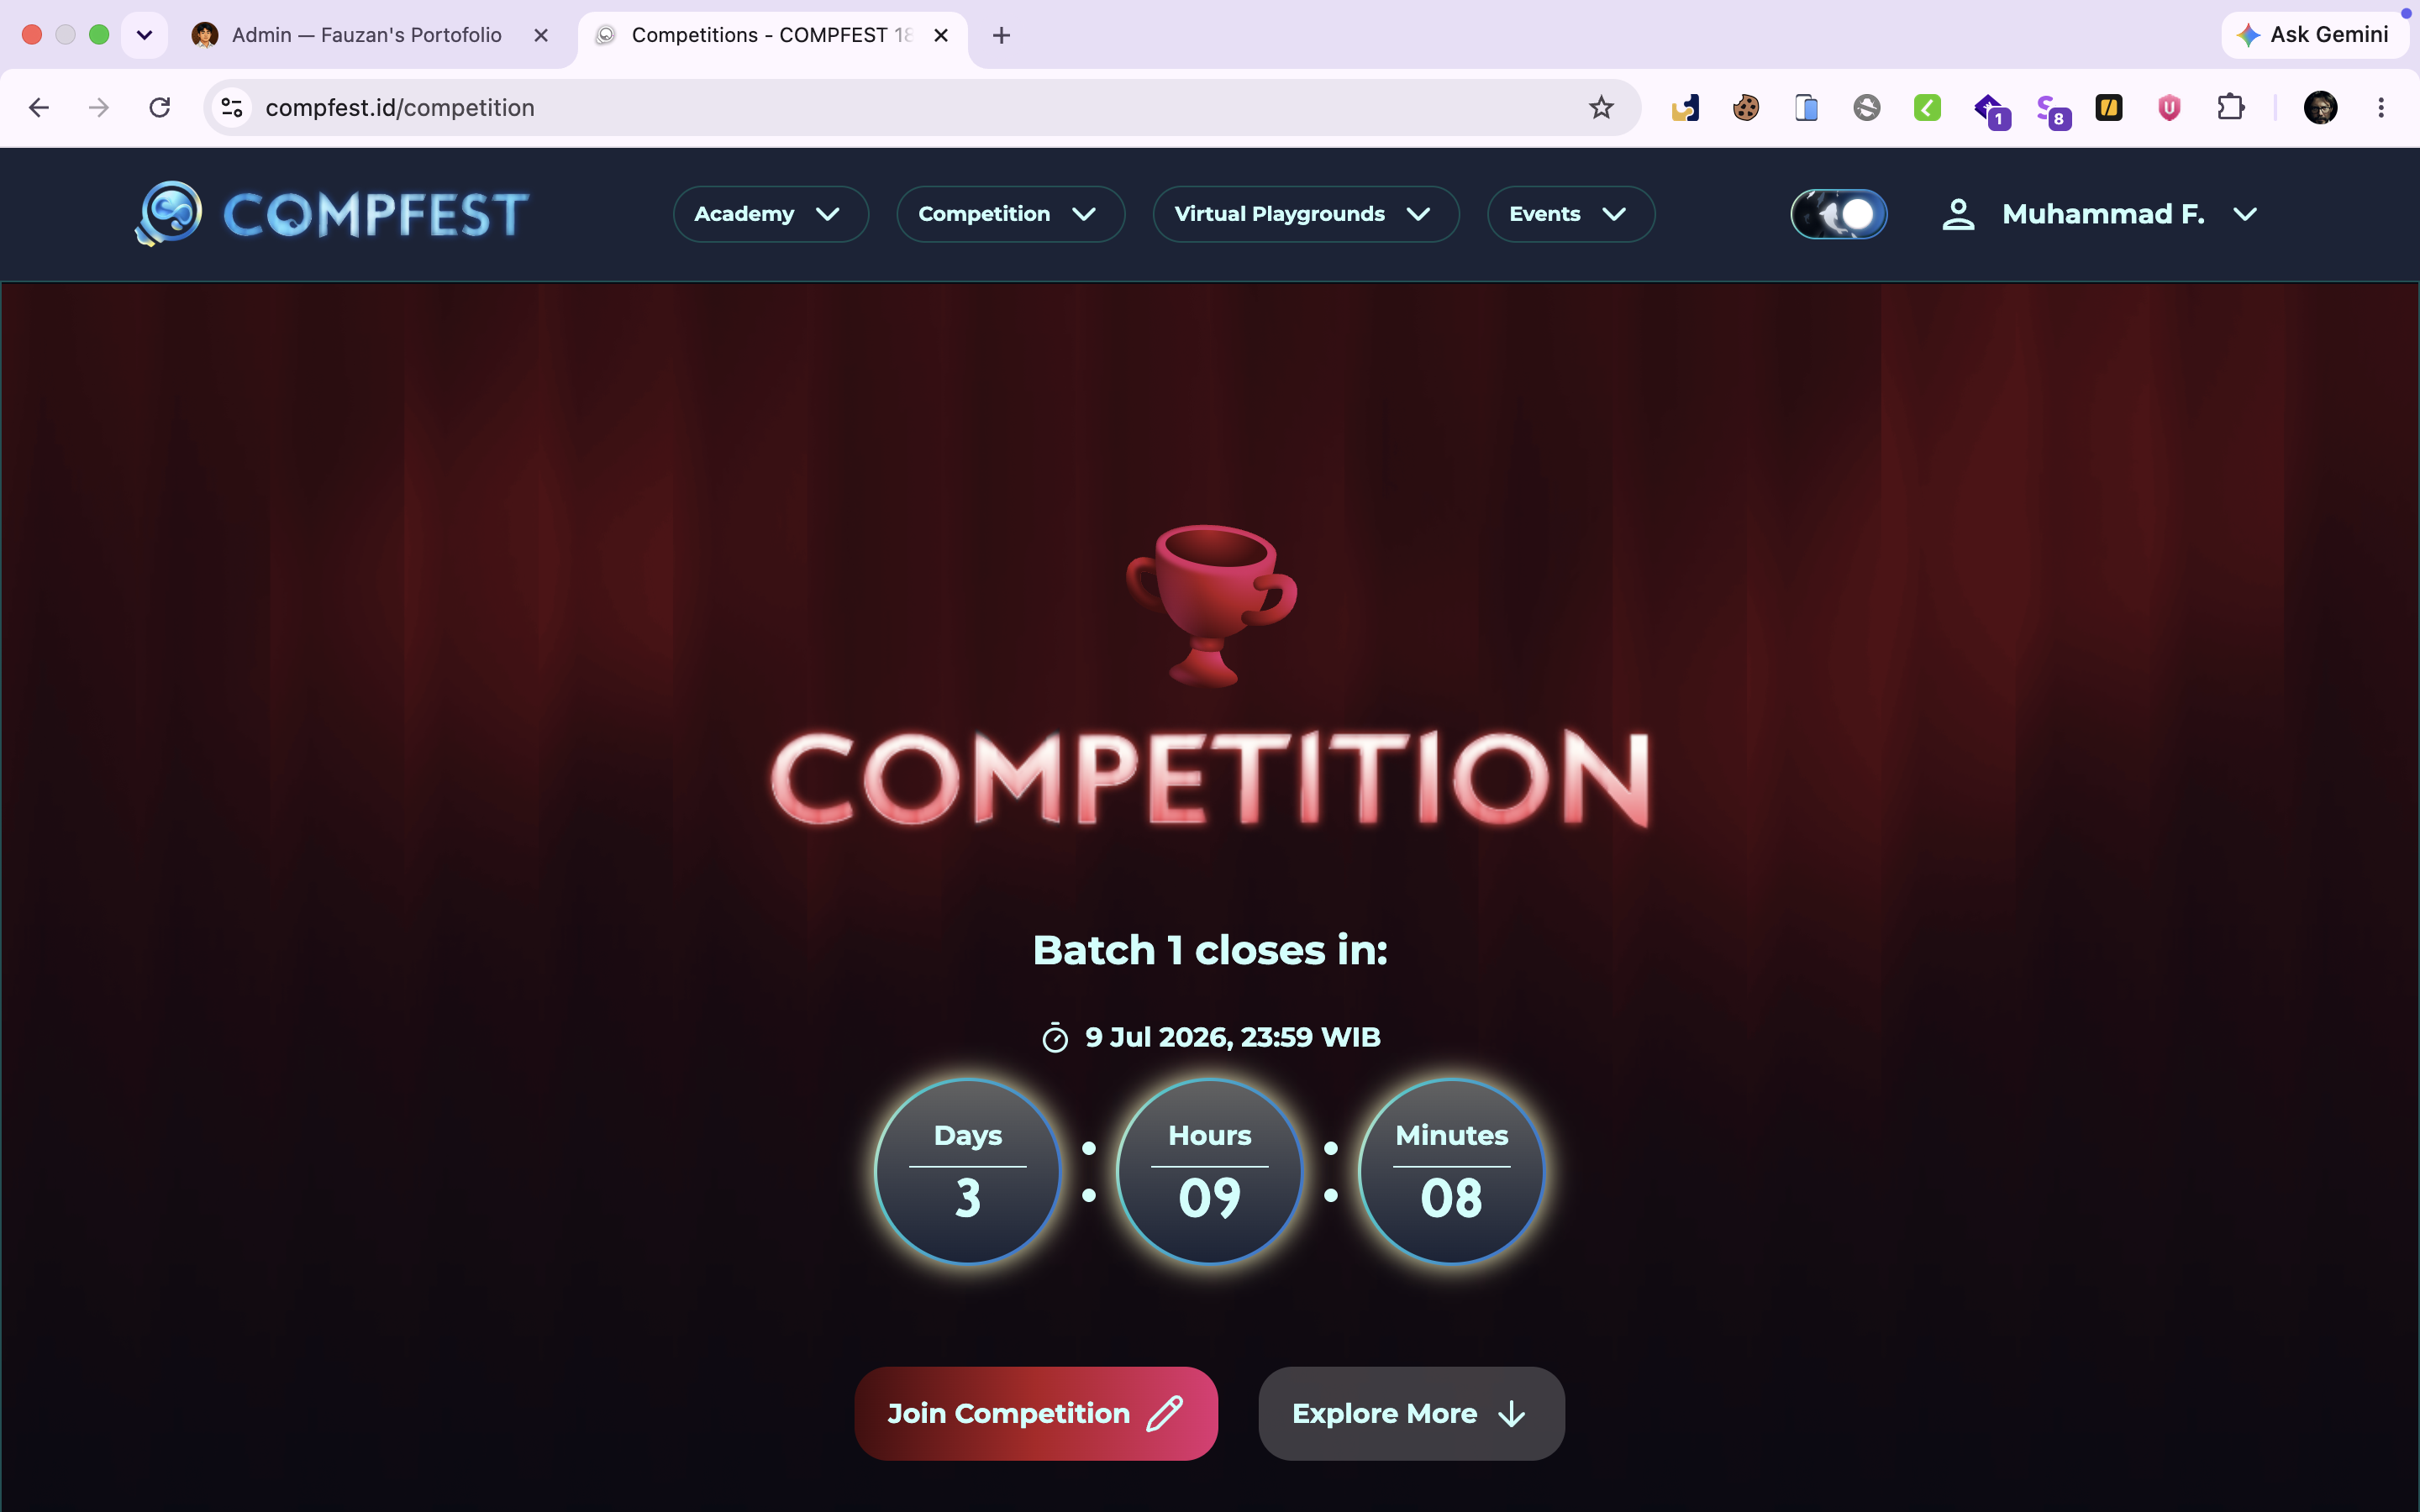The width and height of the screenshot is (2420, 1512).
Task: Click the Hours countdown circle
Action: [1209, 1171]
